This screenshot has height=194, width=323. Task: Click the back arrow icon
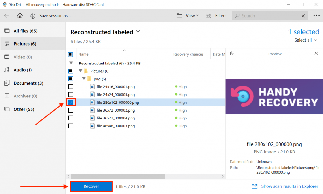[7, 16]
